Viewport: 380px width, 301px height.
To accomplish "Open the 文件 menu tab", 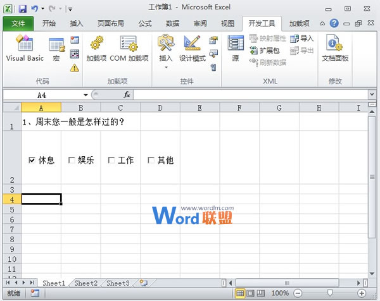I will tap(18, 23).
